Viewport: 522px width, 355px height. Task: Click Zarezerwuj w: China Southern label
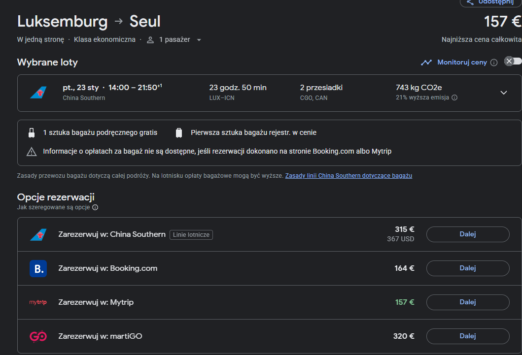[112, 234]
